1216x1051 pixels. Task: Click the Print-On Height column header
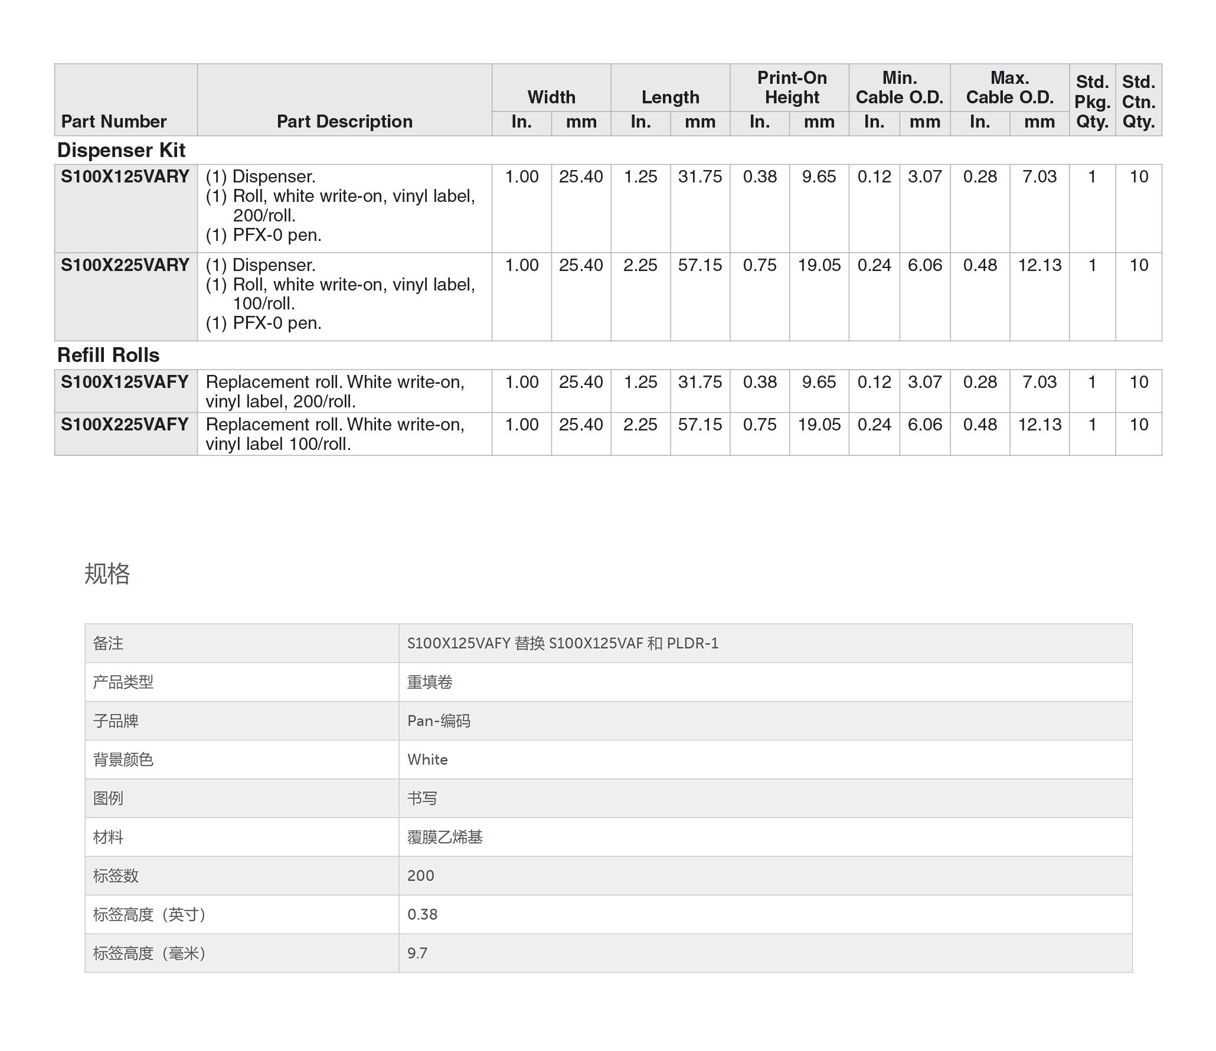tap(792, 87)
